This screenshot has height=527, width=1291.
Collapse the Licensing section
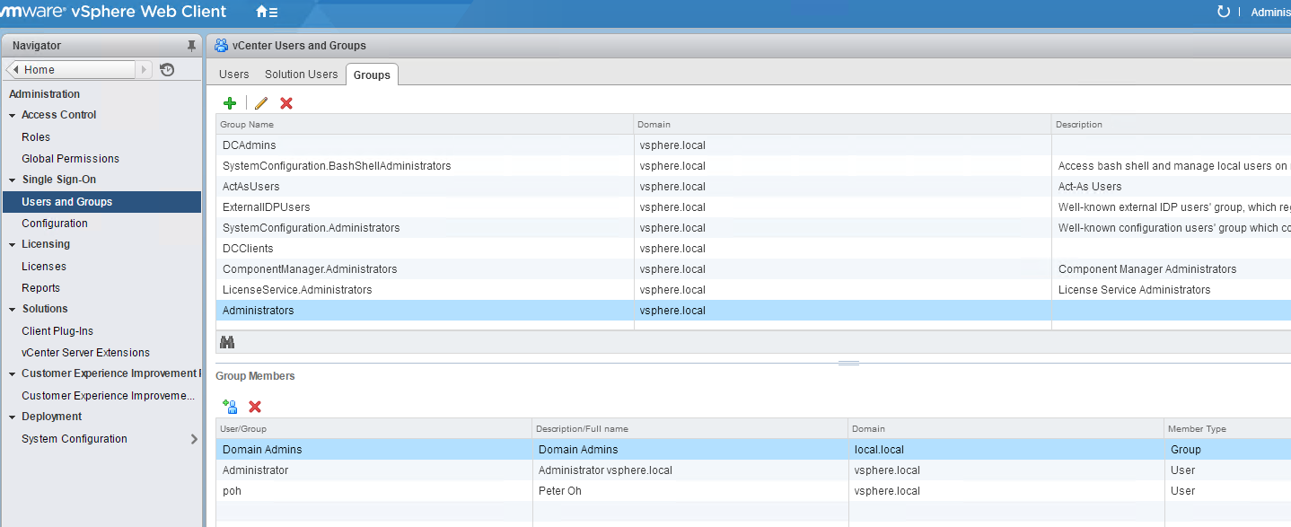(13, 244)
